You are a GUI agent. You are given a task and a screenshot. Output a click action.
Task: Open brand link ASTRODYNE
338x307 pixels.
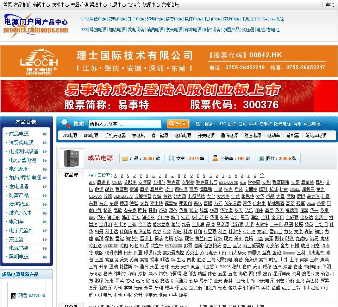(228, 183)
